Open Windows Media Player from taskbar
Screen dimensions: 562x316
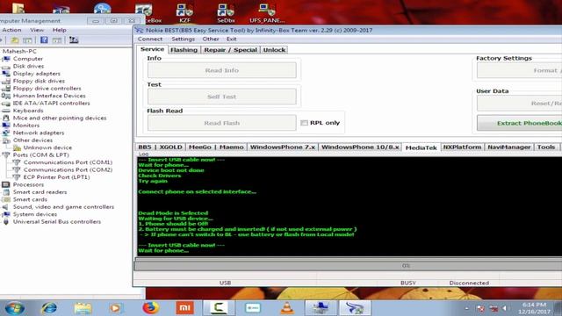click(x=115, y=308)
